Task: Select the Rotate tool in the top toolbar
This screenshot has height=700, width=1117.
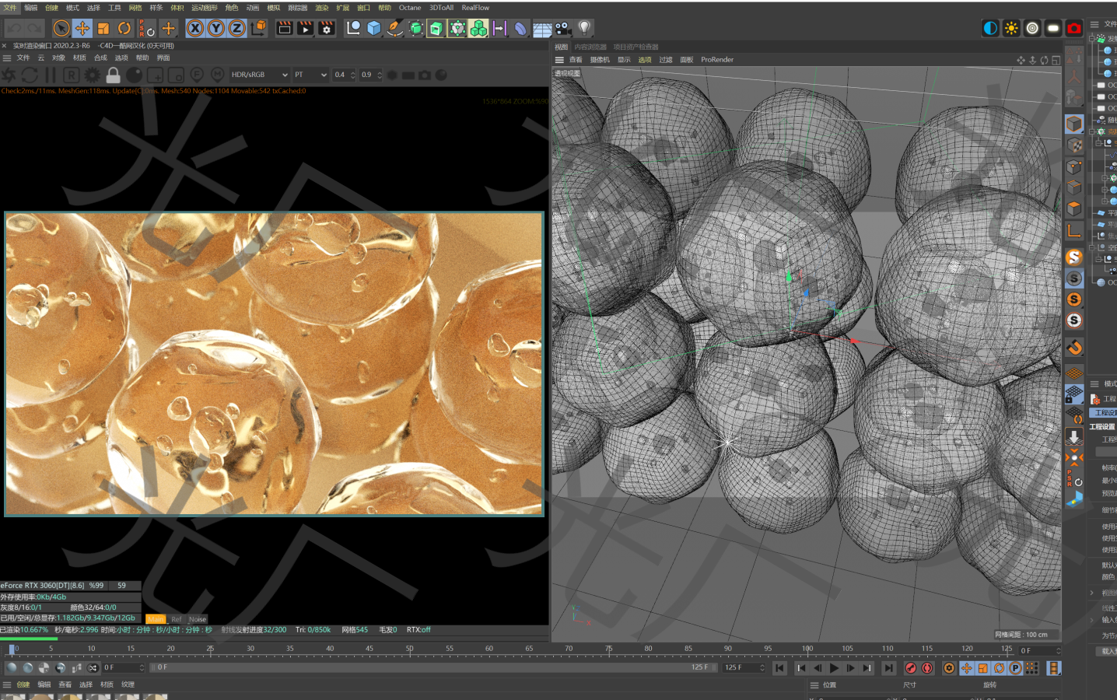Action: click(124, 28)
